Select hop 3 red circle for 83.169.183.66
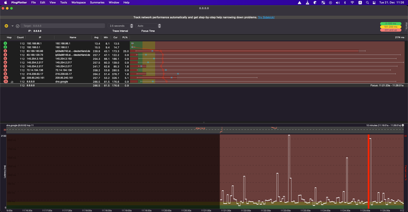The height and width of the screenshot is (212, 408). tap(5, 51)
